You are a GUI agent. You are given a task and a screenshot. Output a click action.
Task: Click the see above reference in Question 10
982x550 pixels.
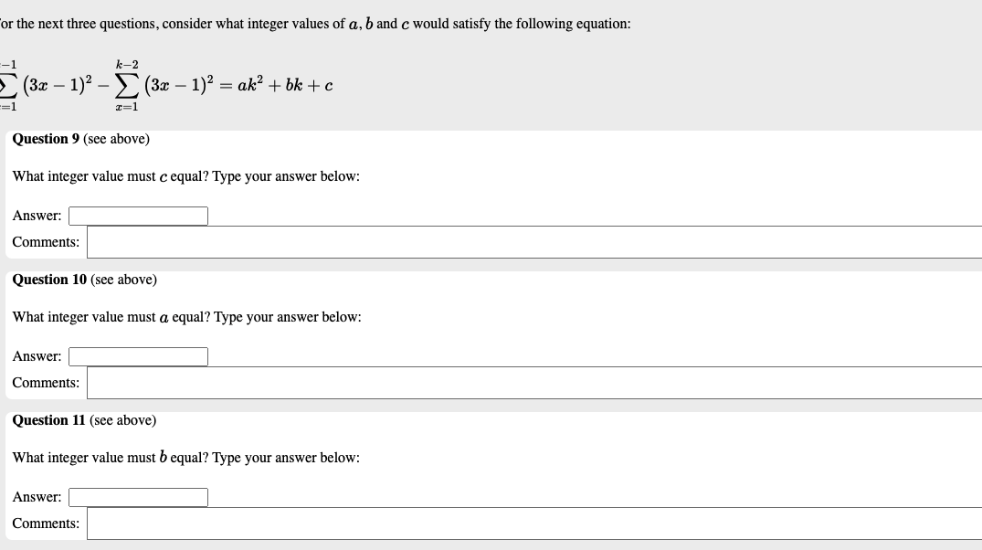coord(122,279)
